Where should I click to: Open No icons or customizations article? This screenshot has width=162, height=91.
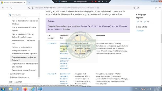point(22,47)
